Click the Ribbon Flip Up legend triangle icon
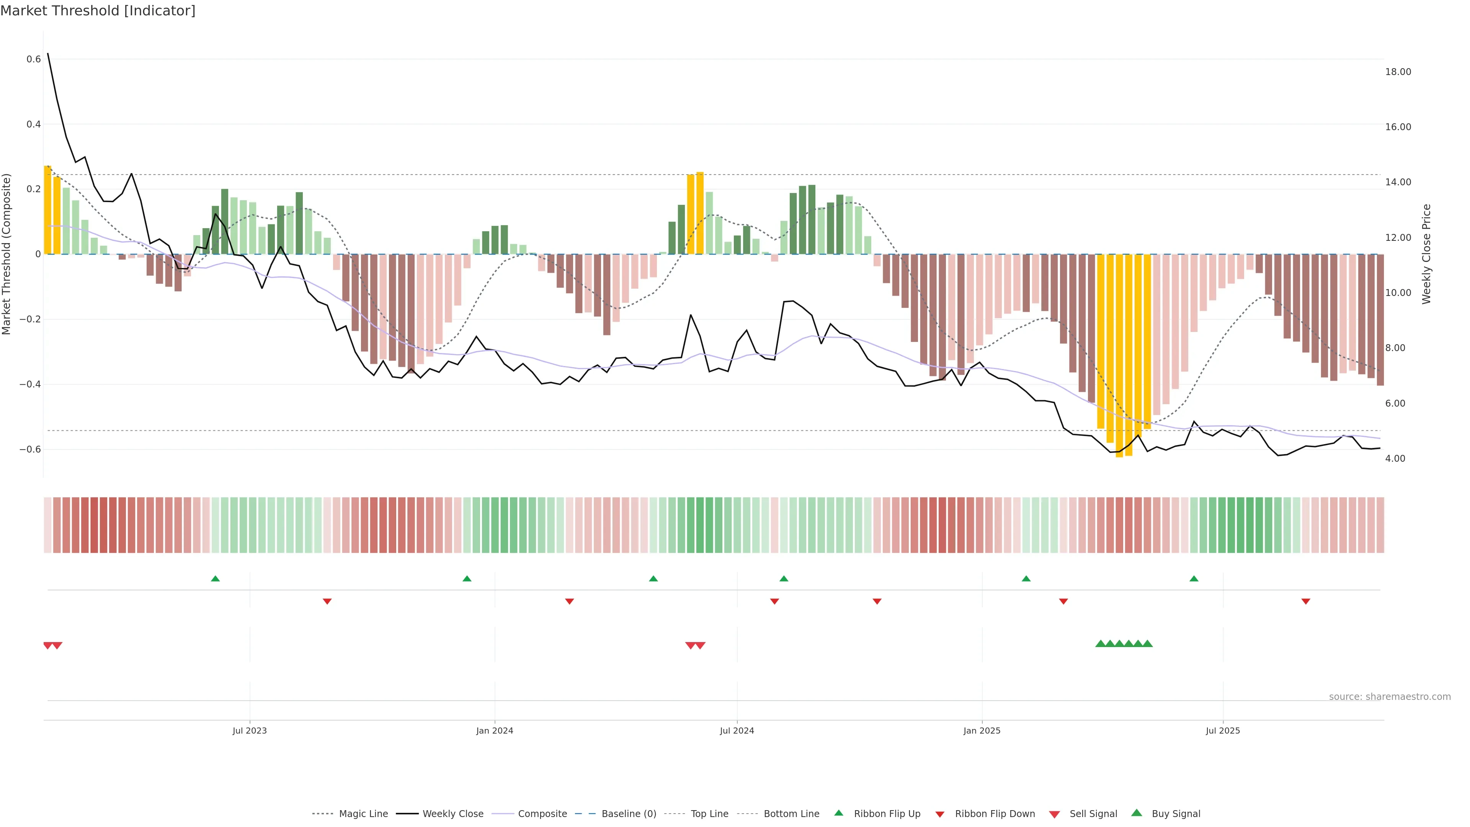Screen dimensions: 1470x827 coord(838,813)
